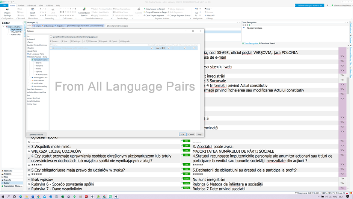Expand the Auto-substitution tree node

pyautogui.click(x=33, y=74)
